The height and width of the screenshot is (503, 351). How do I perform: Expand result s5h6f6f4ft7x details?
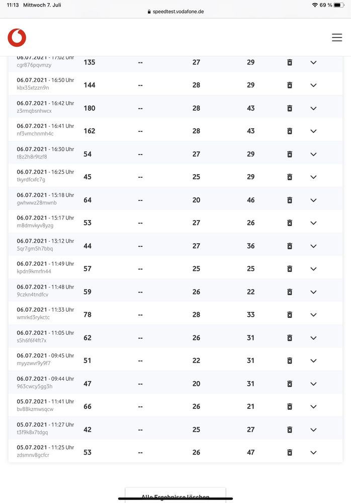point(313,338)
